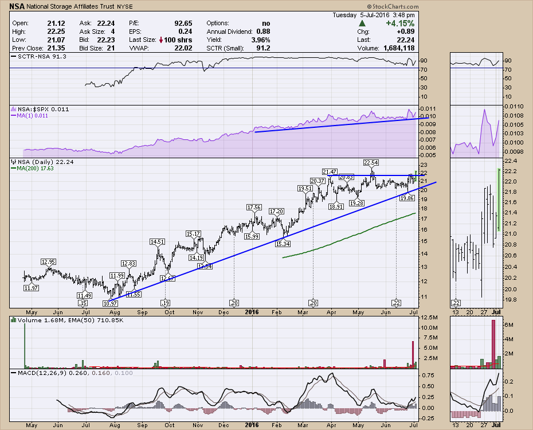This screenshot has width=533, height=430.
Task: Click the MACD(12,26,9) legend label
Action: click(x=42, y=373)
